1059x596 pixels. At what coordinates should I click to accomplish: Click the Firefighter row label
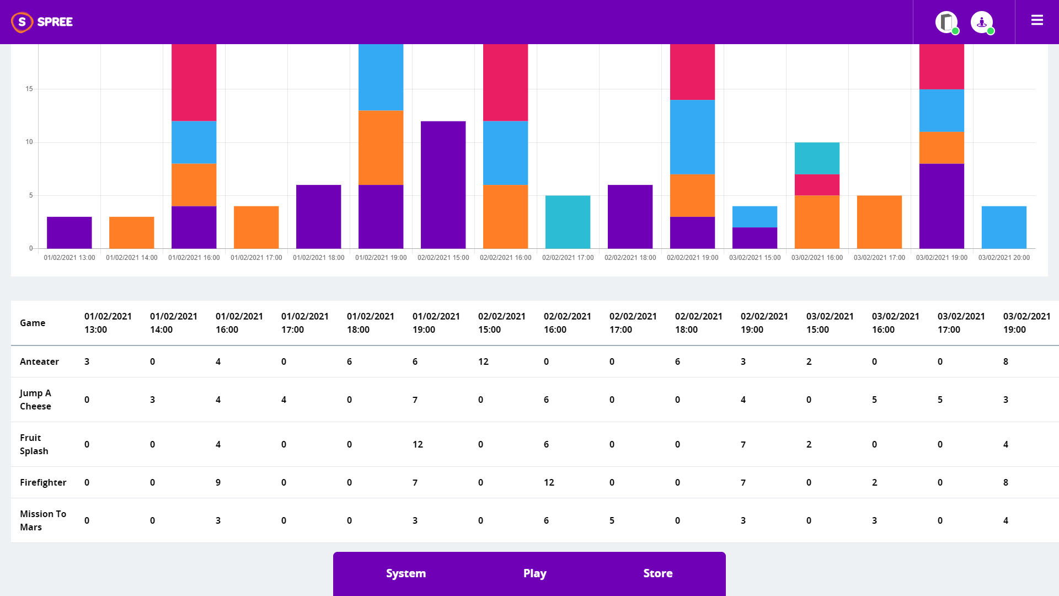[x=43, y=482]
